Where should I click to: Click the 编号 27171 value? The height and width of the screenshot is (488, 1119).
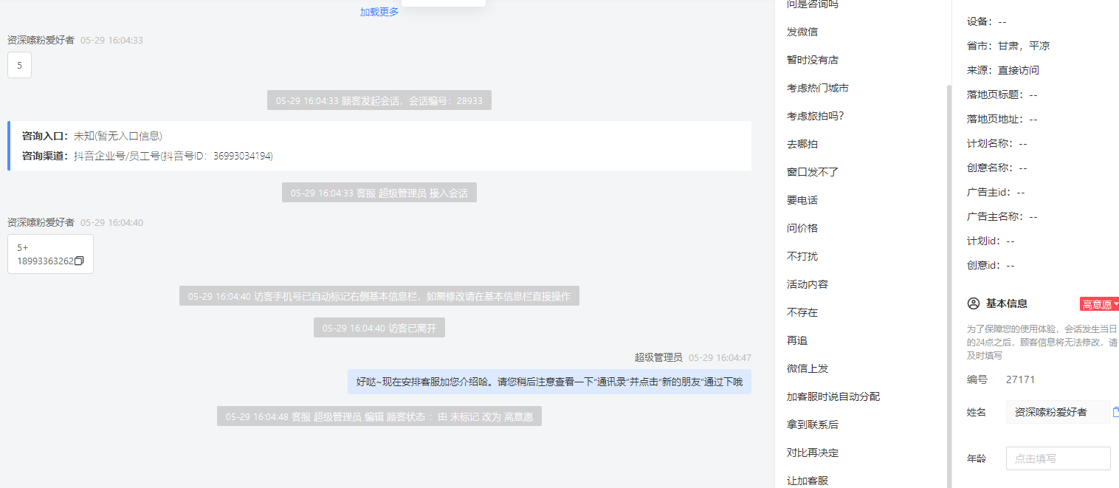1020,379
